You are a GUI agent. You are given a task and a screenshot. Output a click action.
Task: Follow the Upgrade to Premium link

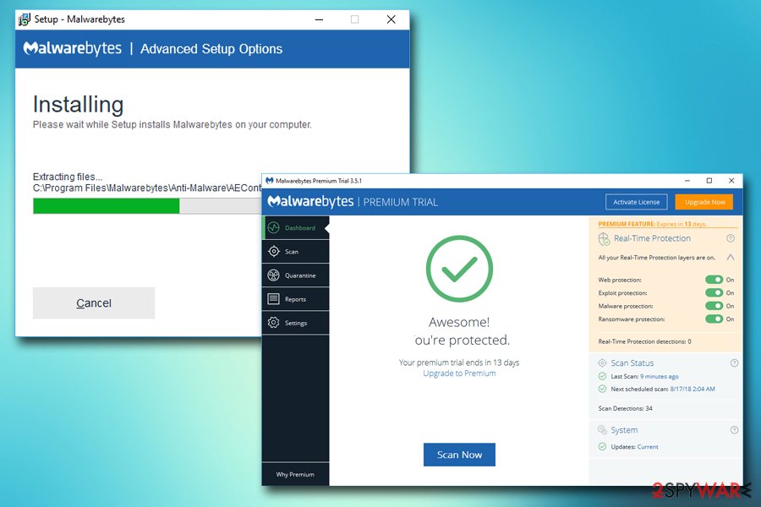pyautogui.click(x=459, y=373)
